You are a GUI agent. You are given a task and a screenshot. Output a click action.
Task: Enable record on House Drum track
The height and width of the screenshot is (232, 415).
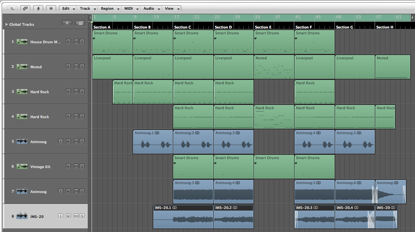click(x=68, y=42)
